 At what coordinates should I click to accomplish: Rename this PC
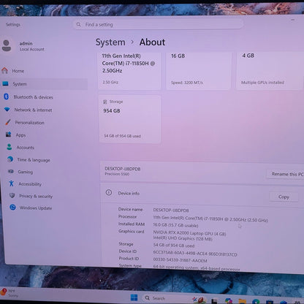286,174
